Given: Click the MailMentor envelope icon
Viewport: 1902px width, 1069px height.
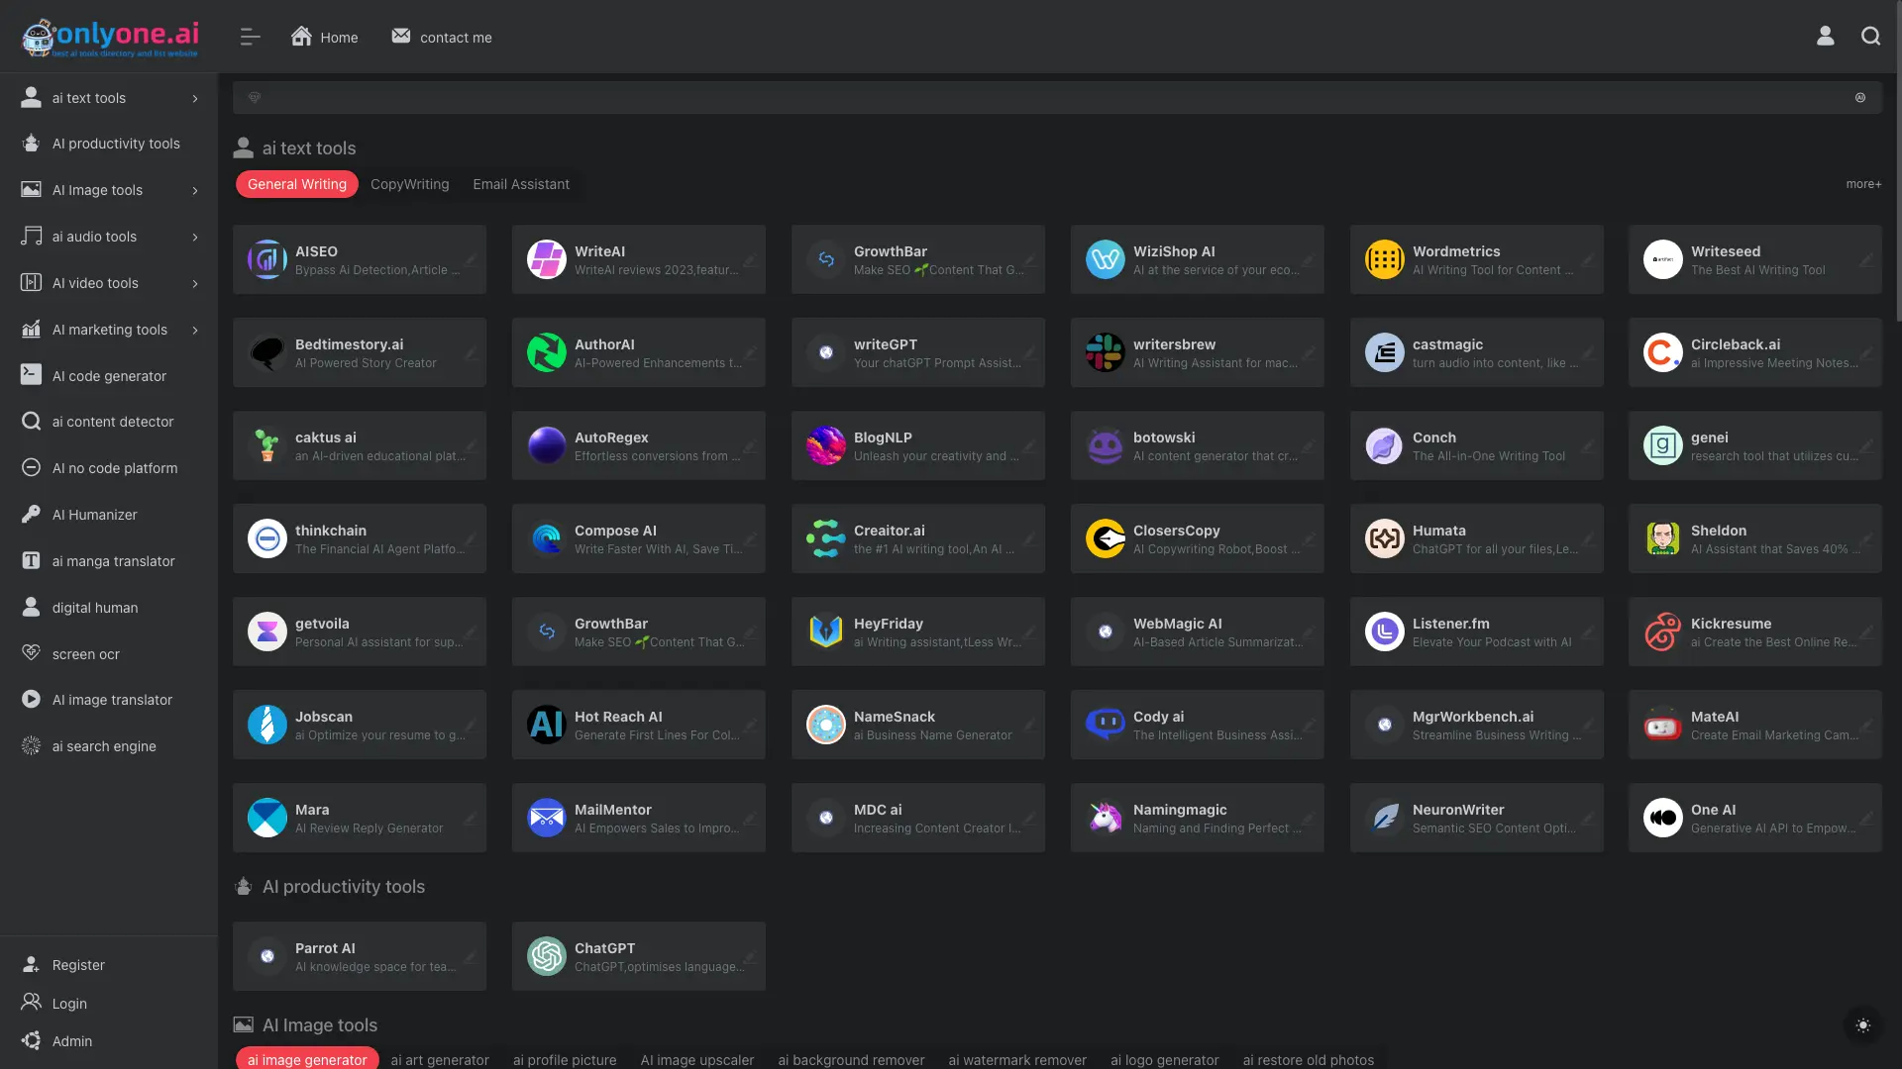Looking at the screenshot, I should (547, 818).
